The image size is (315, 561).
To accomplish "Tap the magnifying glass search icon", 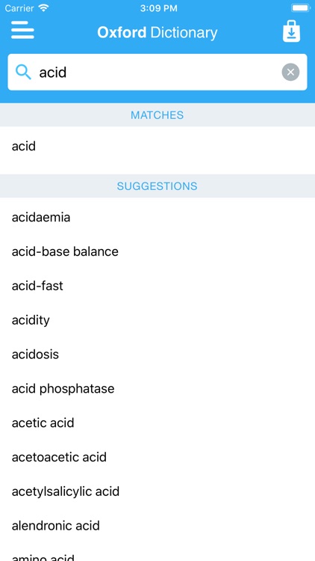I will click(x=23, y=73).
